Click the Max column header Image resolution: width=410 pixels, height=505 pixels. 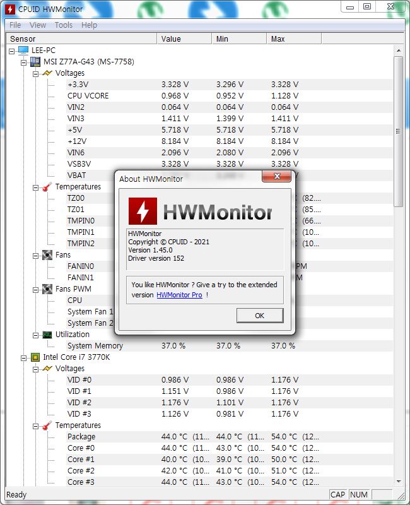click(x=294, y=39)
